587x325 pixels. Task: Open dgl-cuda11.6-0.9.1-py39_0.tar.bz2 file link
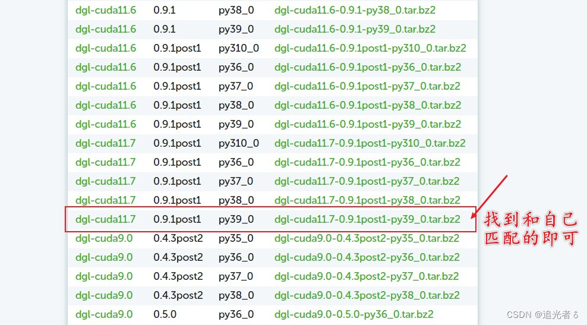click(x=355, y=29)
